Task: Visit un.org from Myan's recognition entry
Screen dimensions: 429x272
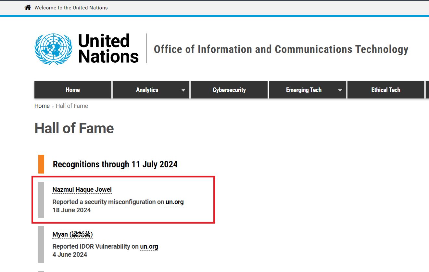Action: click(149, 246)
